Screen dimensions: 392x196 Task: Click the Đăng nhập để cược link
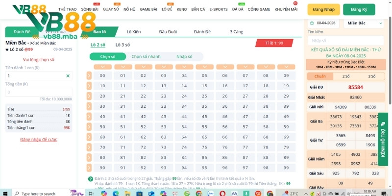tap(39, 140)
